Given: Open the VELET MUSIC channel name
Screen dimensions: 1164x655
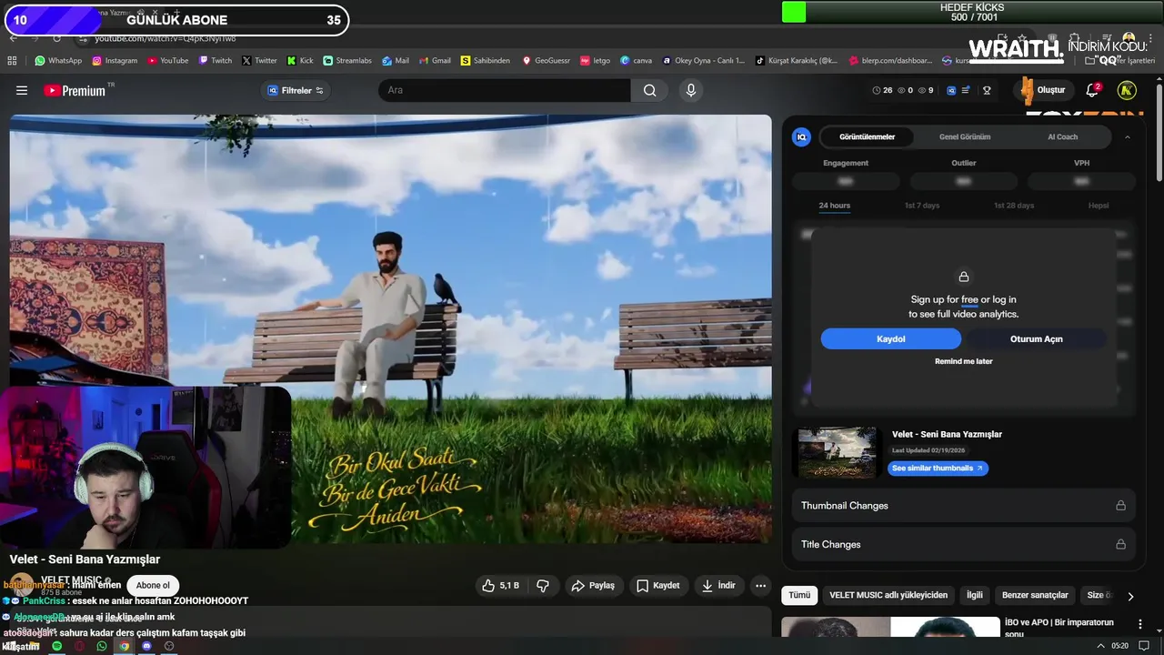Looking at the screenshot, I should pyautogui.click(x=71, y=580).
